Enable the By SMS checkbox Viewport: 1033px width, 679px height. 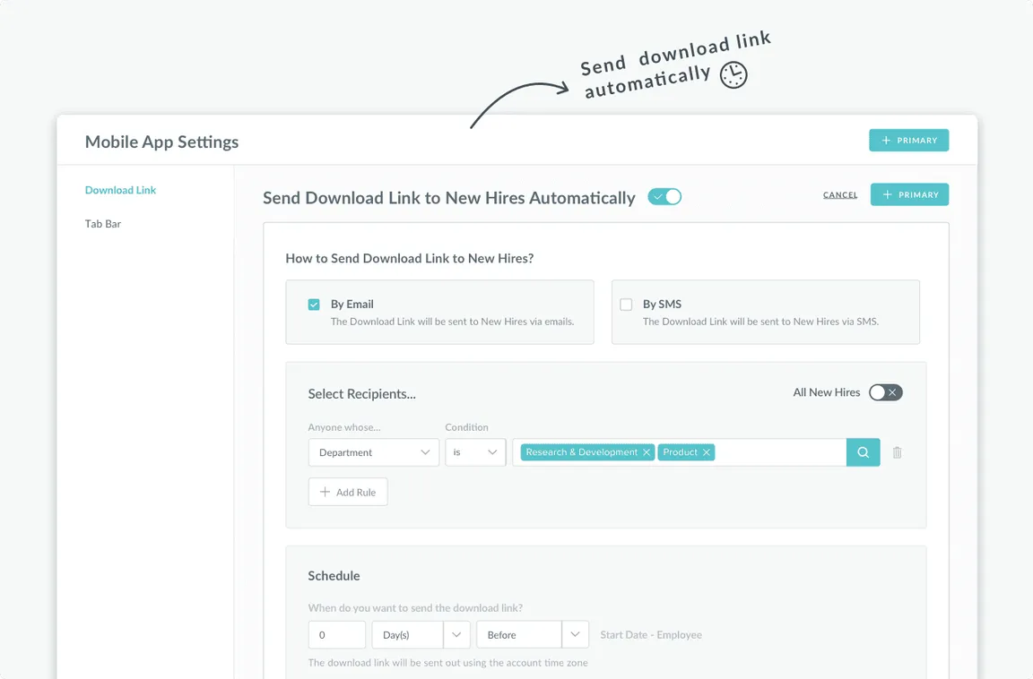(x=627, y=305)
